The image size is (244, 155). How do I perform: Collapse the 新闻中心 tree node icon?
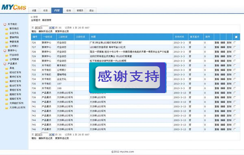[5, 51]
